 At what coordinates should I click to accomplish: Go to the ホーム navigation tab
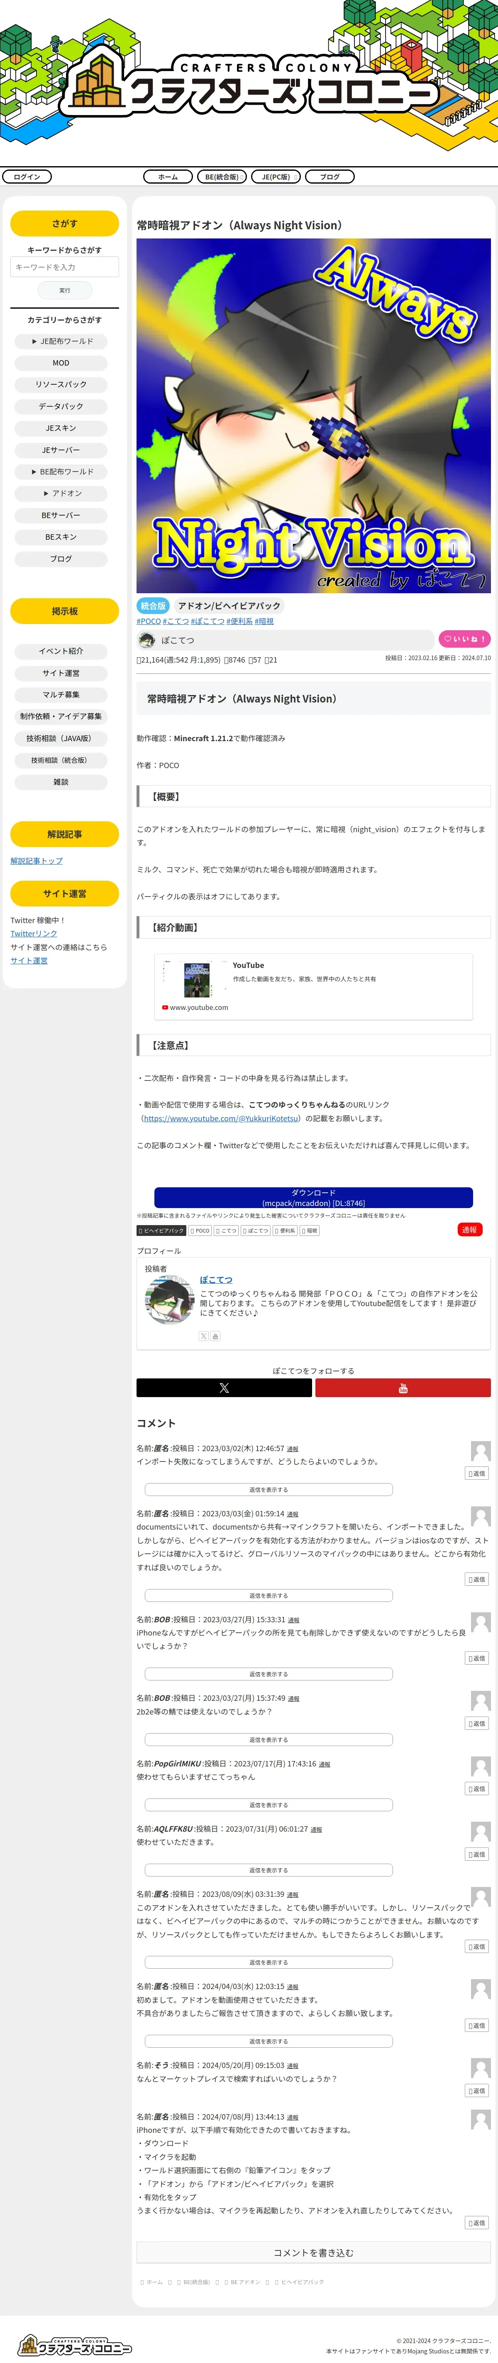tap(168, 177)
